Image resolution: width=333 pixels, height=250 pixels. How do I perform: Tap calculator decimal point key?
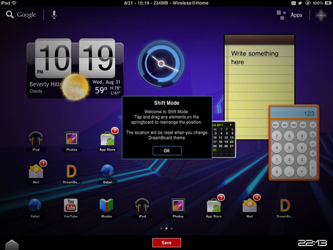pyautogui.click(x=289, y=171)
